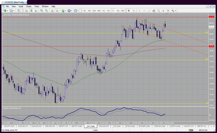Switch to the GBPJPY,Daily chart tab
This screenshot has width=217, height=133.
click(x=77, y=126)
